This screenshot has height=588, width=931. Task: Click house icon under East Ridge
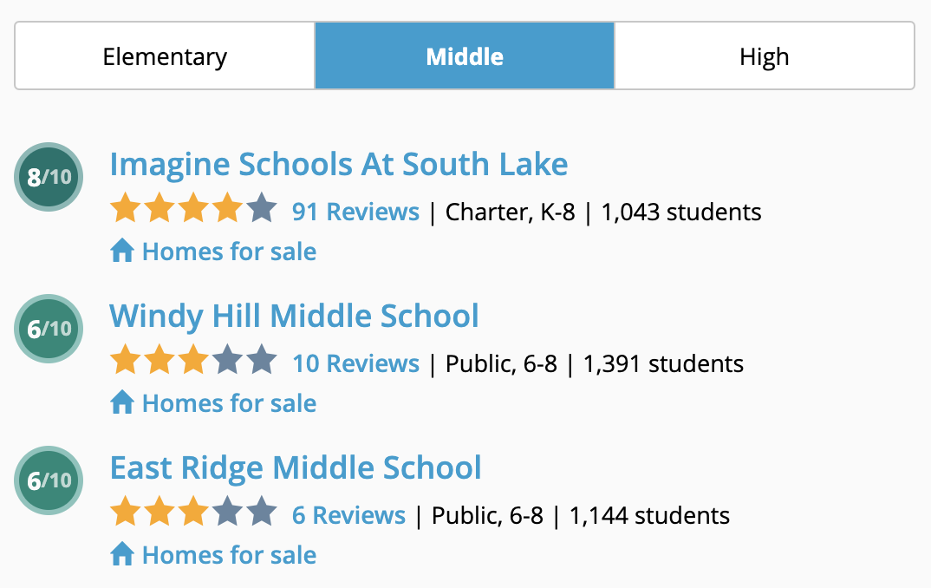[x=122, y=553]
